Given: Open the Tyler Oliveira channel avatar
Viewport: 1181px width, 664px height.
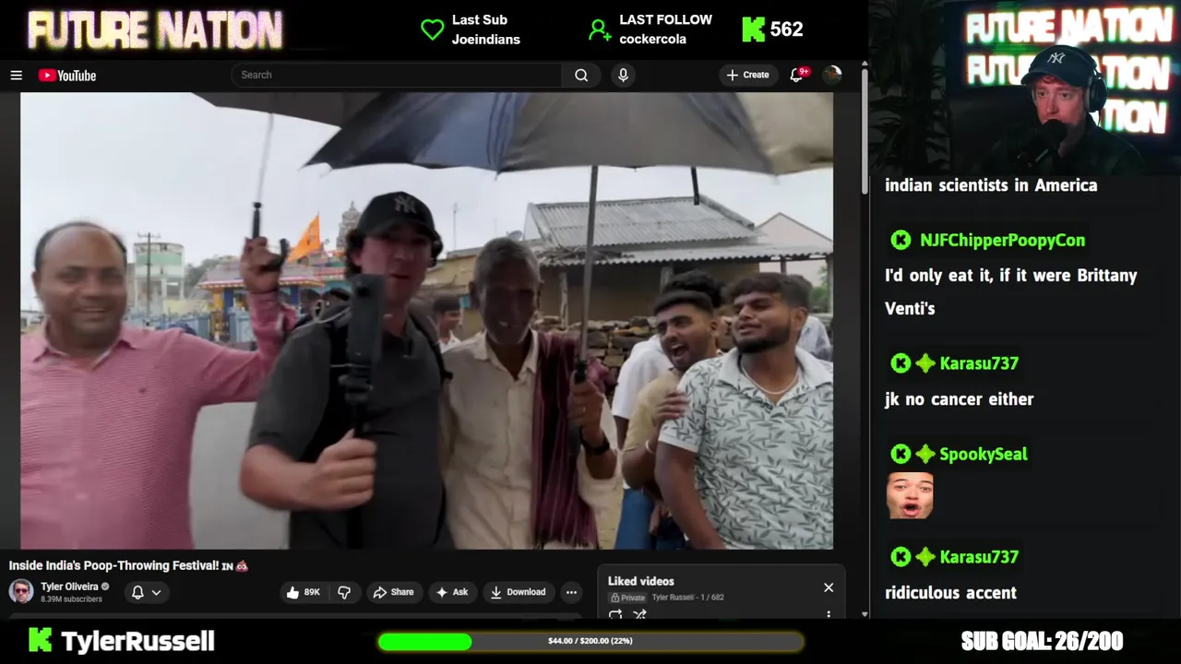Looking at the screenshot, I should 21,591.
